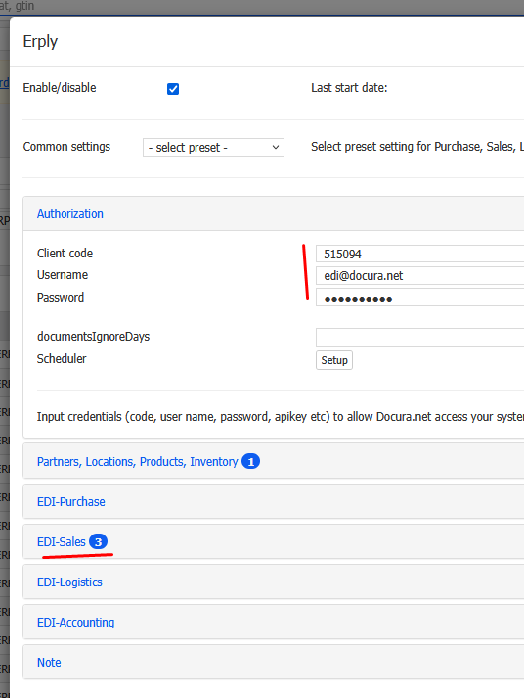Screen dimensions: 524x698
Task: Click the 'Input credentials' help text
Action: coord(281,417)
